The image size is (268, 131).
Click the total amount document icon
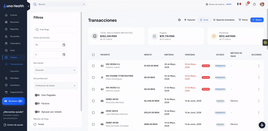95,36
